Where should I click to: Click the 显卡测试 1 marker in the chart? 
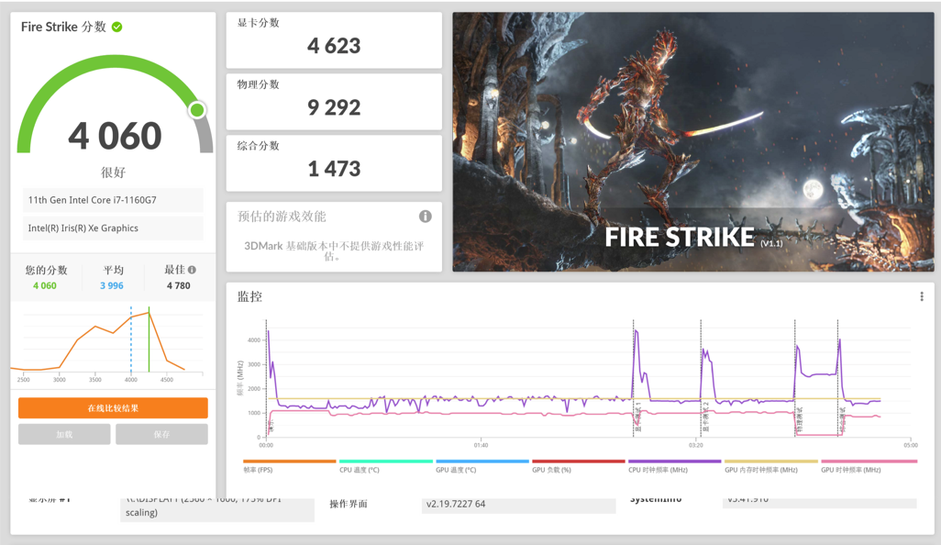pos(638,417)
